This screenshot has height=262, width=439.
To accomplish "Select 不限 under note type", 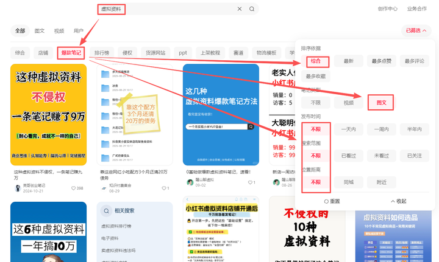I will pyautogui.click(x=316, y=103).
